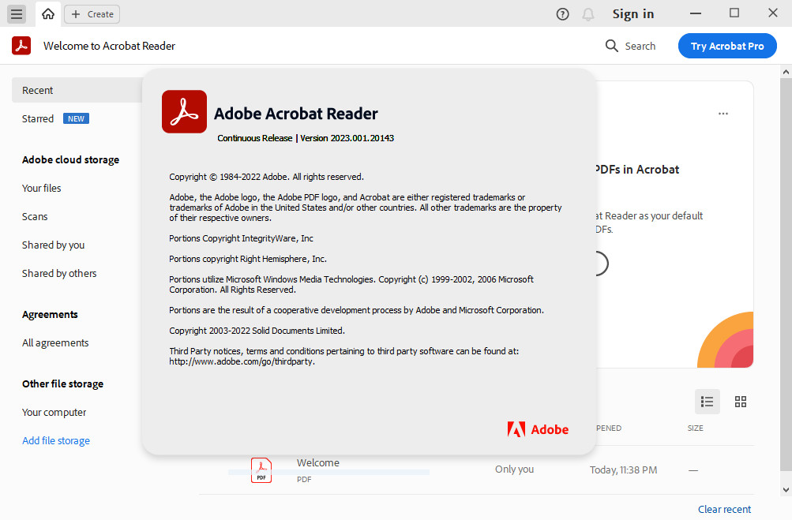Click the Welcome PDF file icon
792x520 pixels.
261,470
